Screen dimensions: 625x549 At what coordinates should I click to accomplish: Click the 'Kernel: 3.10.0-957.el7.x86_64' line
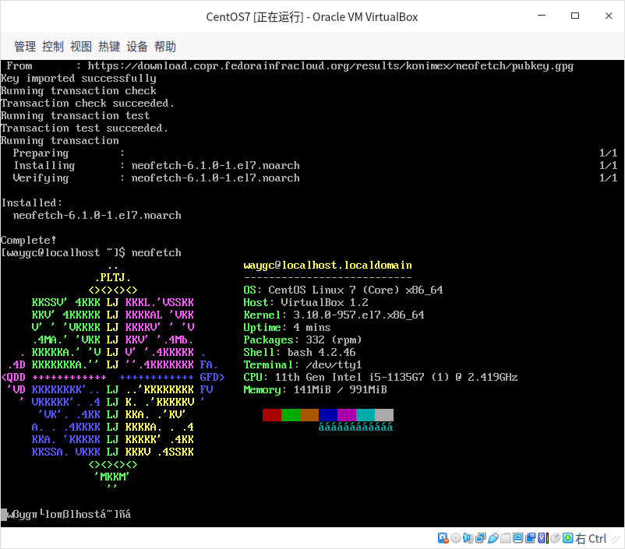(334, 315)
